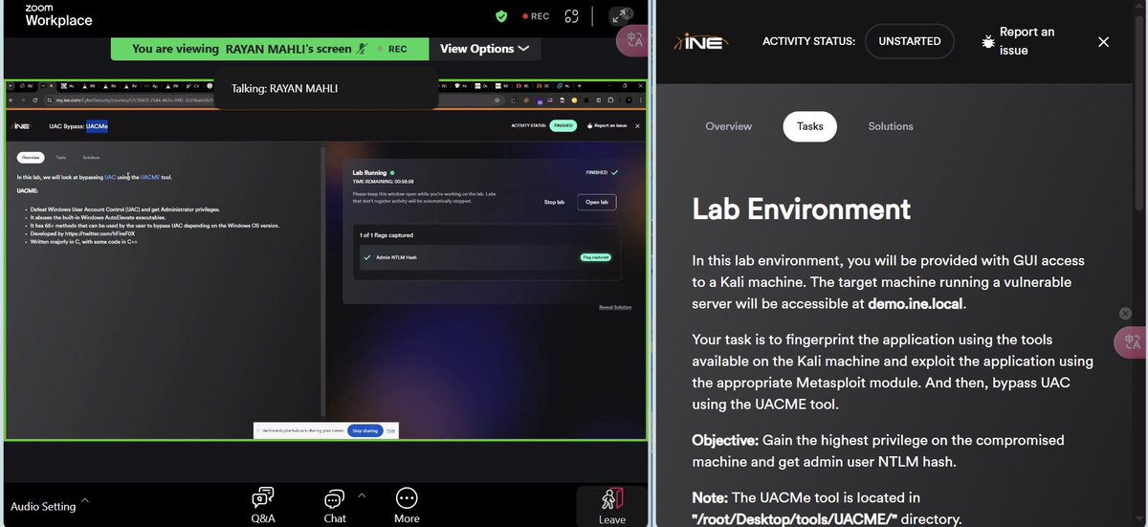
Task: Click You are viewing RAYAN MAHLI's screen banner
Action: [270, 49]
